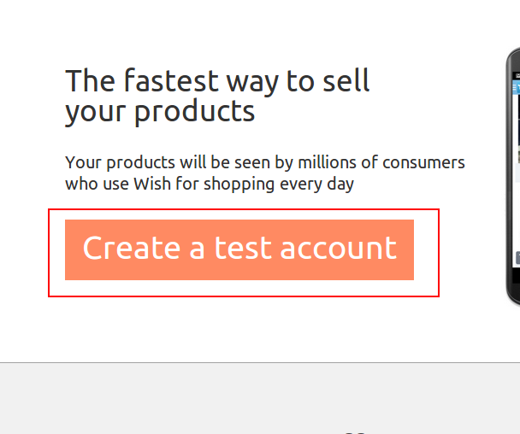Click the gray footer section below the divider
Screen dimensions: 520x434
point(257,397)
